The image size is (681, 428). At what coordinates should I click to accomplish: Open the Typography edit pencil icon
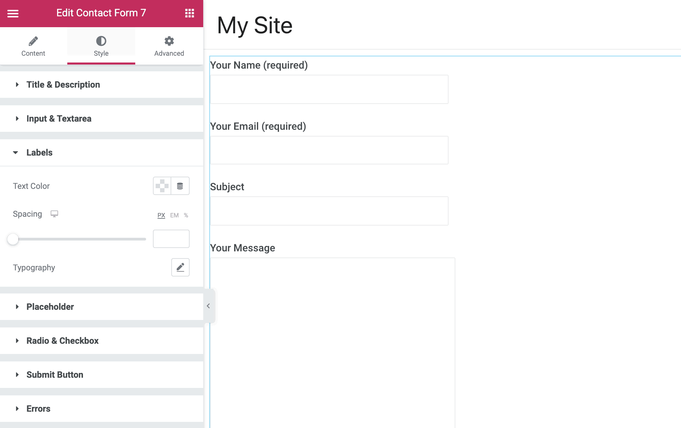(180, 267)
